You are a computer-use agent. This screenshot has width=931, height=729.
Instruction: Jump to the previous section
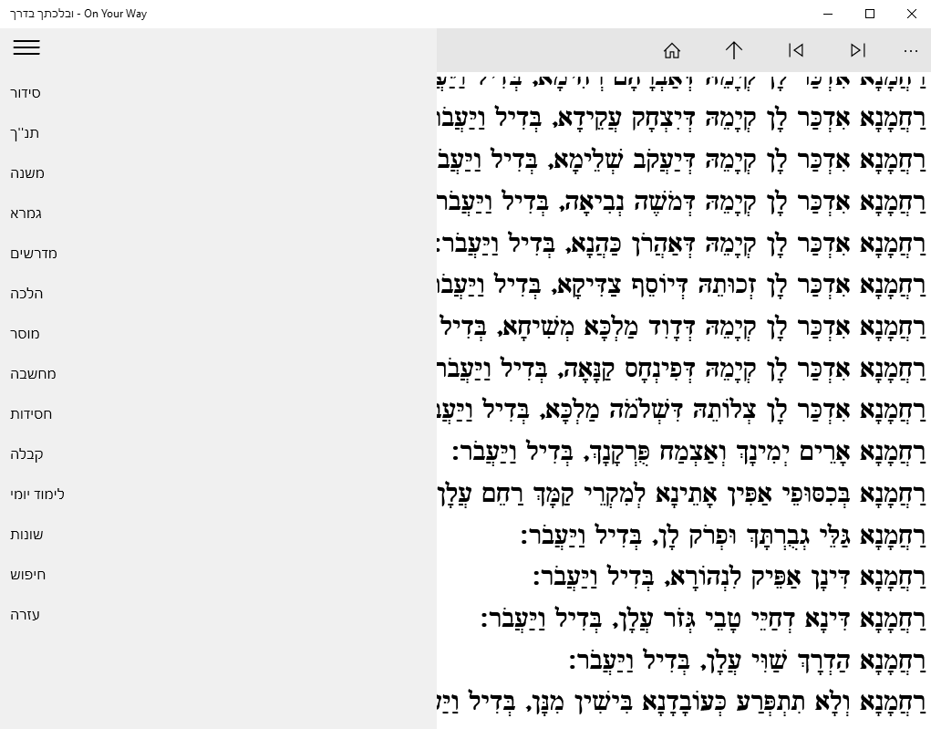pos(796,50)
